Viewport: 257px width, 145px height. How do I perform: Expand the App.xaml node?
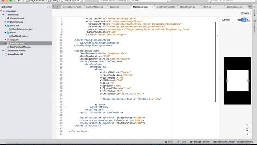click(x=5, y=40)
